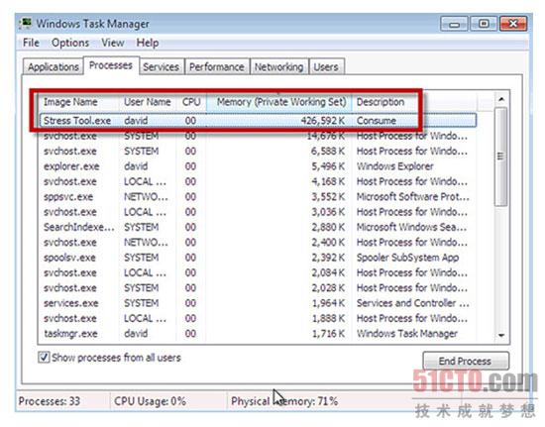Image resolution: width=545 pixels, height=427 pixels.
Task: Click the Microsoft Software Prot... description
Action: [x=413, y=196]
